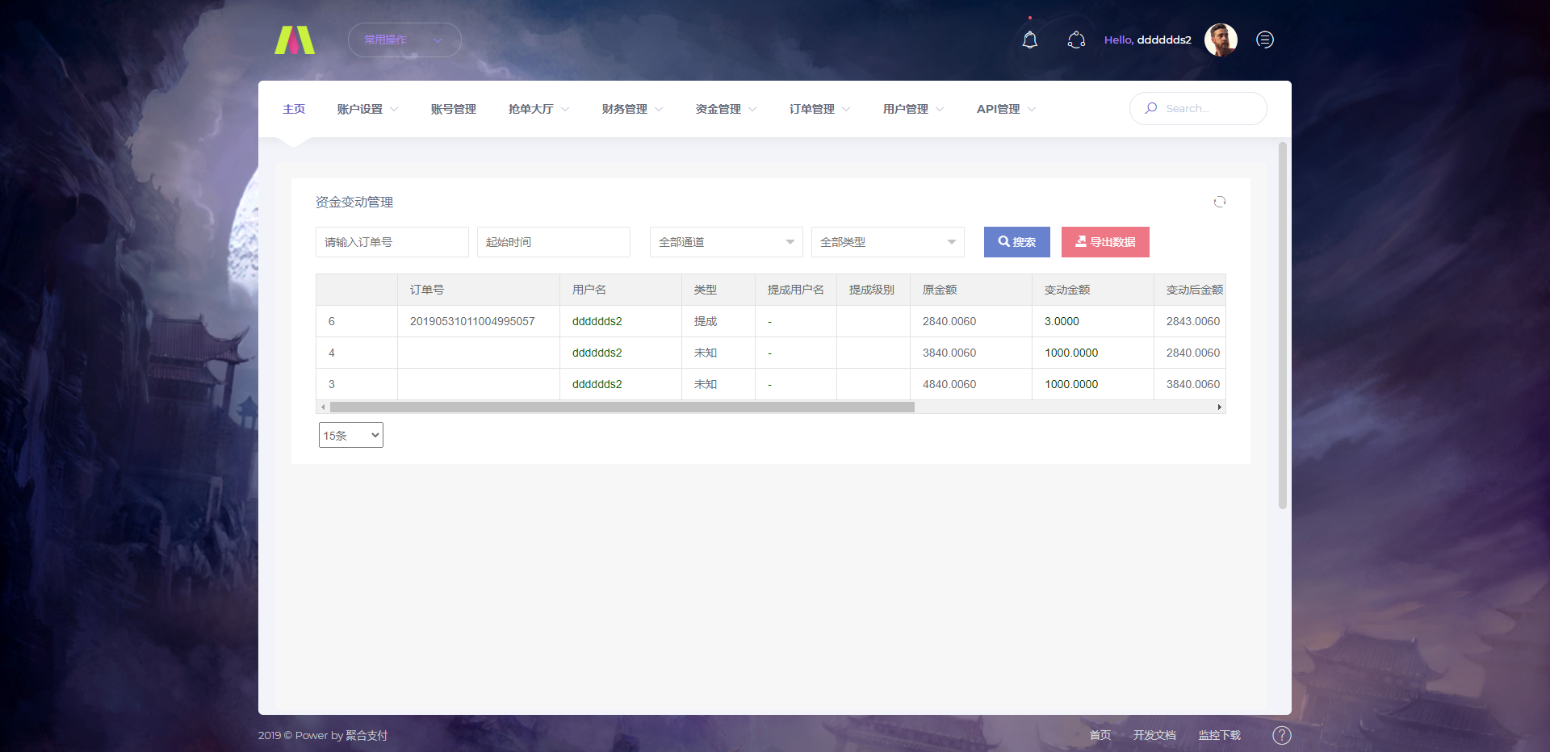Screen dimensions: 1550x752
Task: Open 账号管理 menu item
Action: 453,109
